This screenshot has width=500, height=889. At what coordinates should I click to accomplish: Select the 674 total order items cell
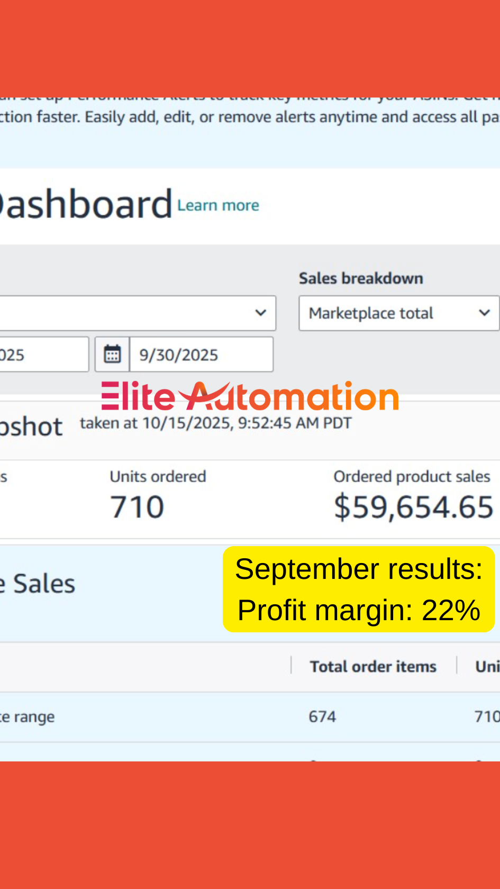point(322,716)
